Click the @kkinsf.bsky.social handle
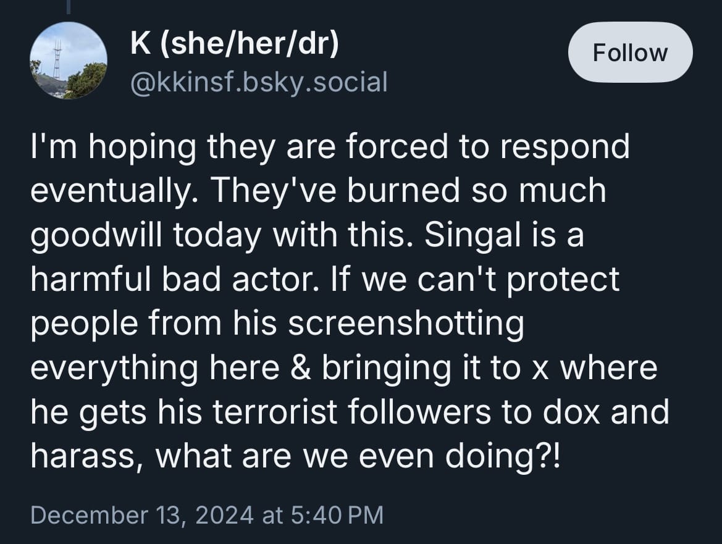The width and height of the screenshot is (722, 544). pos(259,82)
